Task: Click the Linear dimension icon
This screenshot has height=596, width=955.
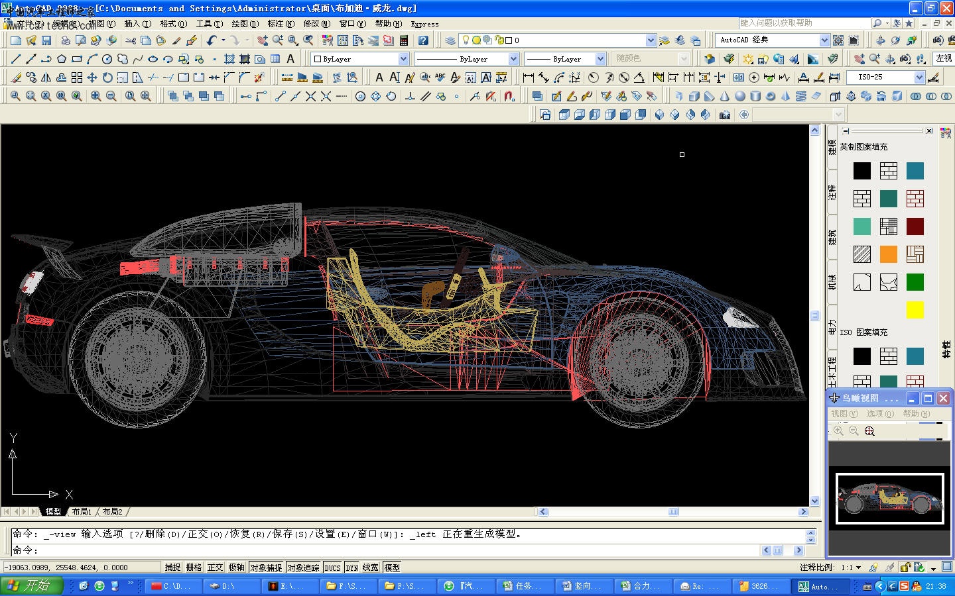Action: click(x=529, y=77)
